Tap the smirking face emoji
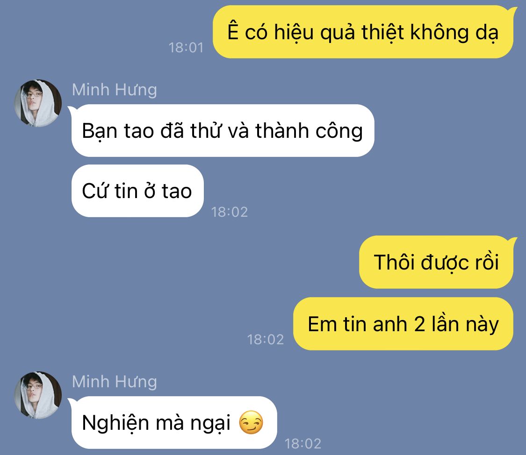 pos(251,422)
